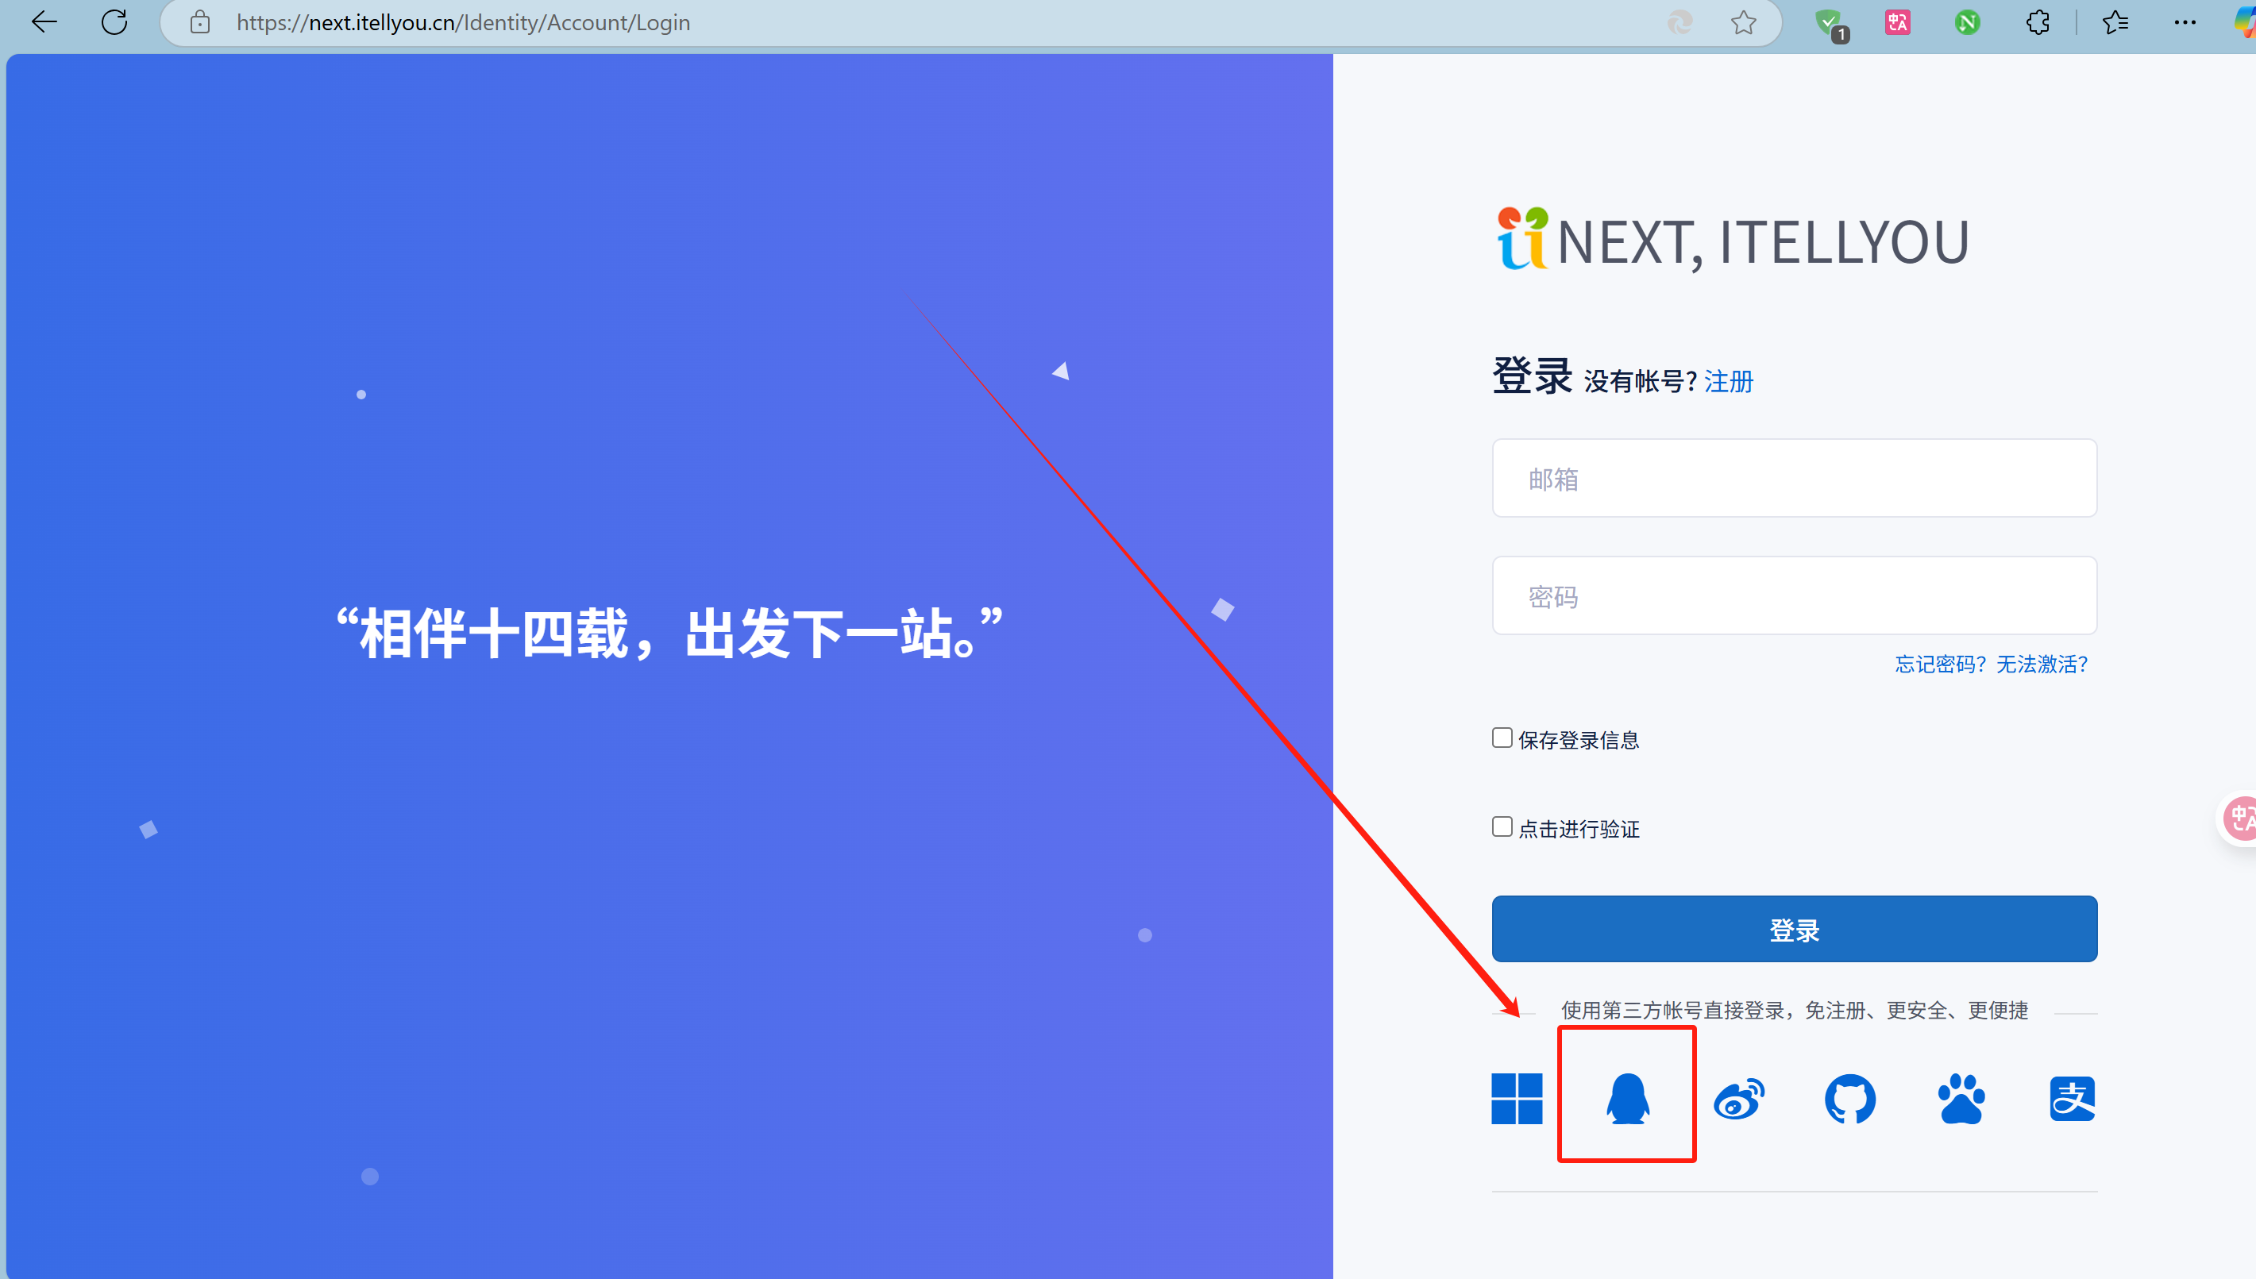Focus the 邮箱 email input field

(1794, 479)
